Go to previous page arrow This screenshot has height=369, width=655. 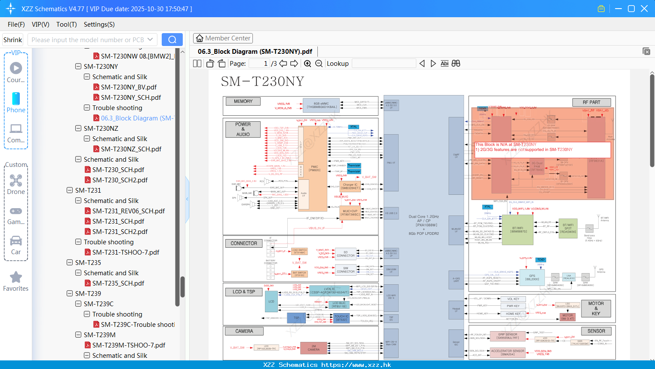coord(283,64)
